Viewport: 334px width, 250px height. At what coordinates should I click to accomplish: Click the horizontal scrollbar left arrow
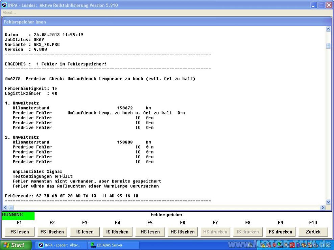click(x=5, y=207)
